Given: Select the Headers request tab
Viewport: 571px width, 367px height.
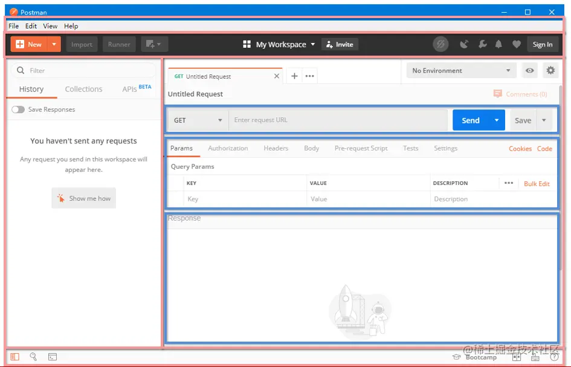Looking at the screenshot, I should click(276, 148).
